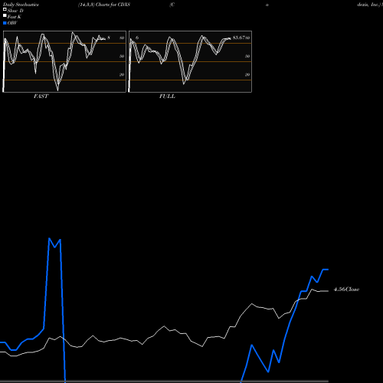The width and height of the screenshot is (383, 383).
Task: Select the 'OBV' legend label
Action: pos(12,23)
